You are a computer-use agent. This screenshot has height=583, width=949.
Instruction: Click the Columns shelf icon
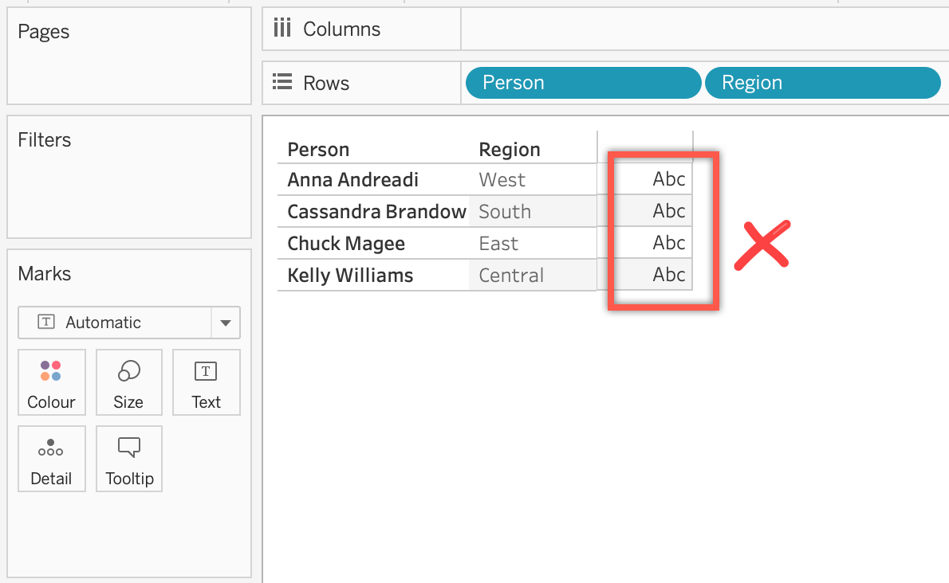(x=282, y=29)
